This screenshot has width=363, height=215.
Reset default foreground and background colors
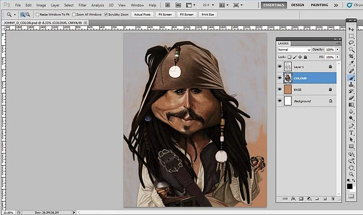[x=349, y=180]
